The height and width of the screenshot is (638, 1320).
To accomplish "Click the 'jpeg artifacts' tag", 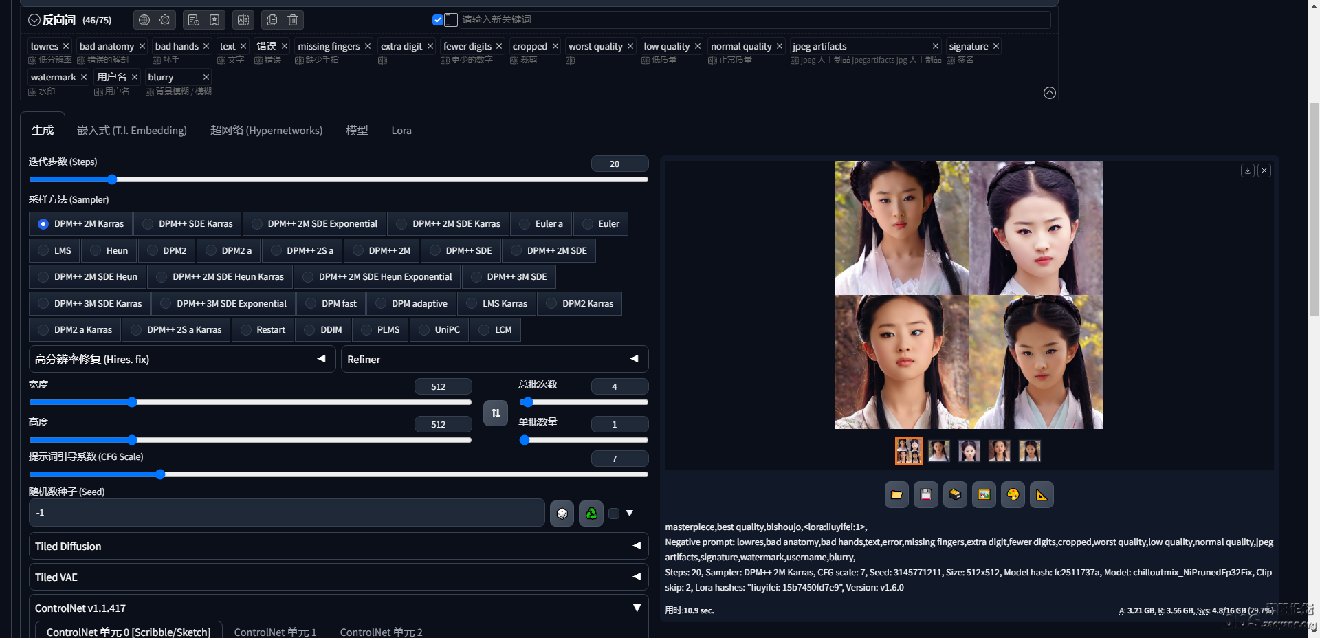I will point(819,46).
